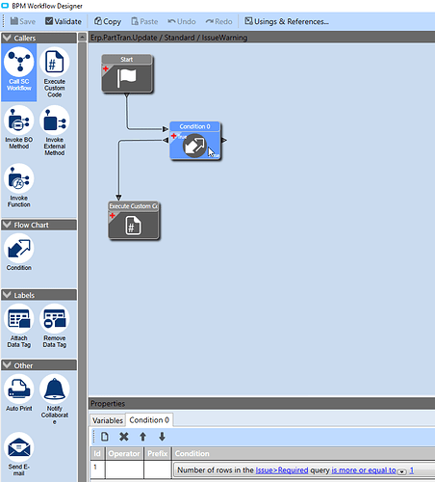Screen dimensions: 435x482
Task: Select the Invoke External Method icon
Action: click(55, 120)
